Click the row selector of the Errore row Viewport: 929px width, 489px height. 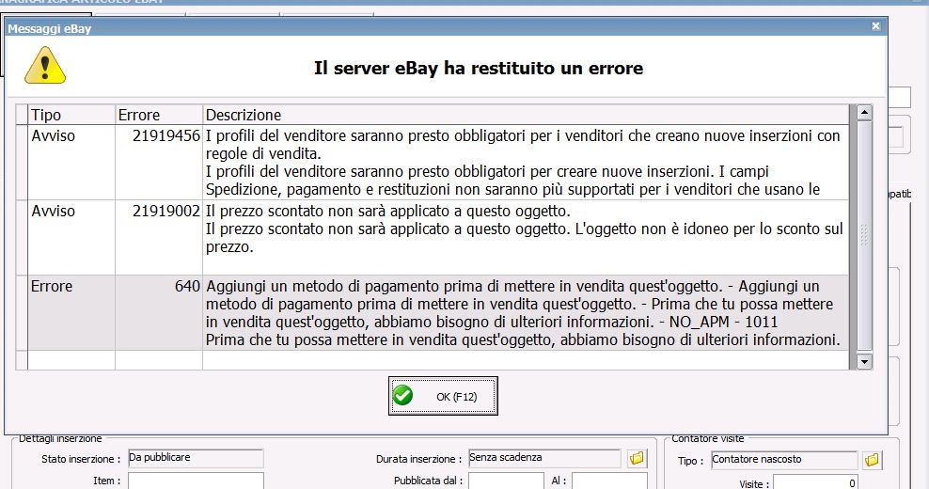pyautogui.click(x=22, y=312)
